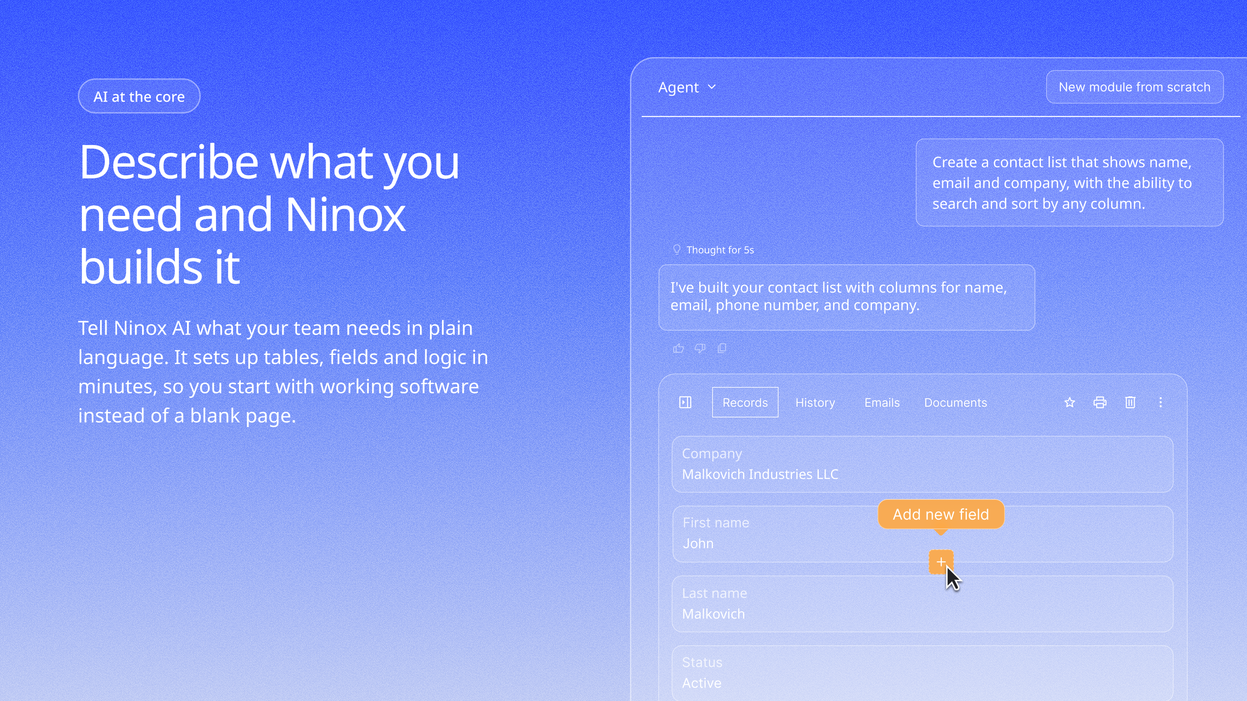Screen dimensions: 1247x701
Task: Expand the Agent dropdown
Action: click(687, 87)
